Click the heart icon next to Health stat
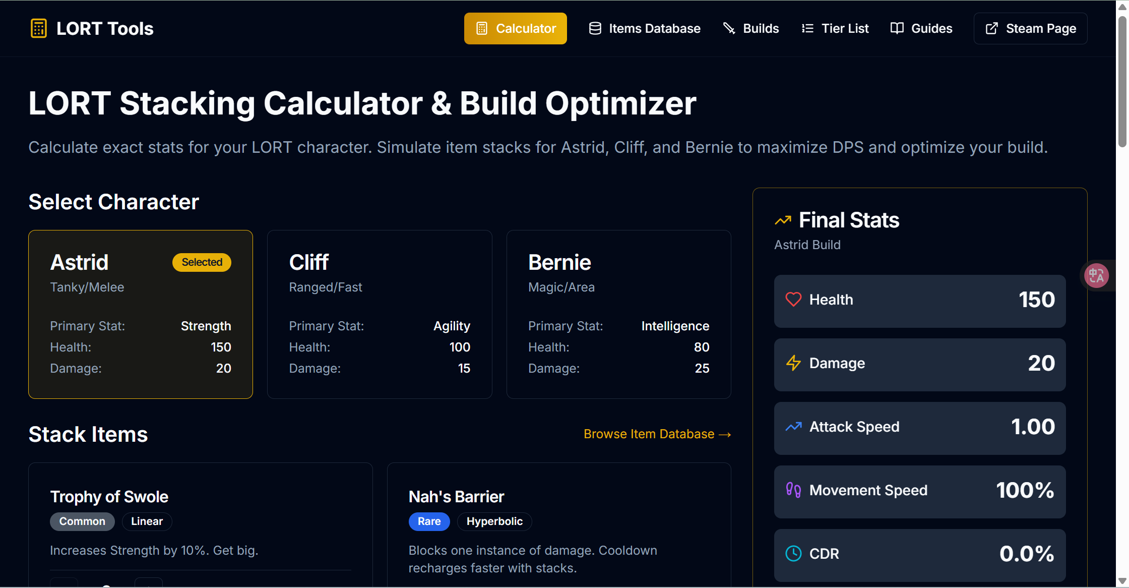Viewport: 1129px width, 588px height. coord(794,299)
